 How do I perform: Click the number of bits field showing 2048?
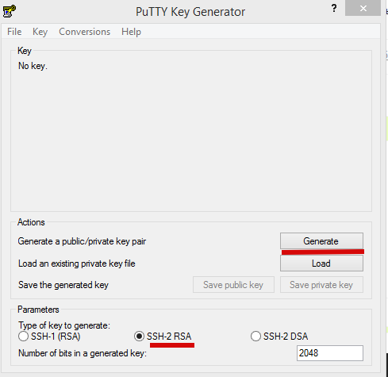pyautogui.click(x=330, y=353)
